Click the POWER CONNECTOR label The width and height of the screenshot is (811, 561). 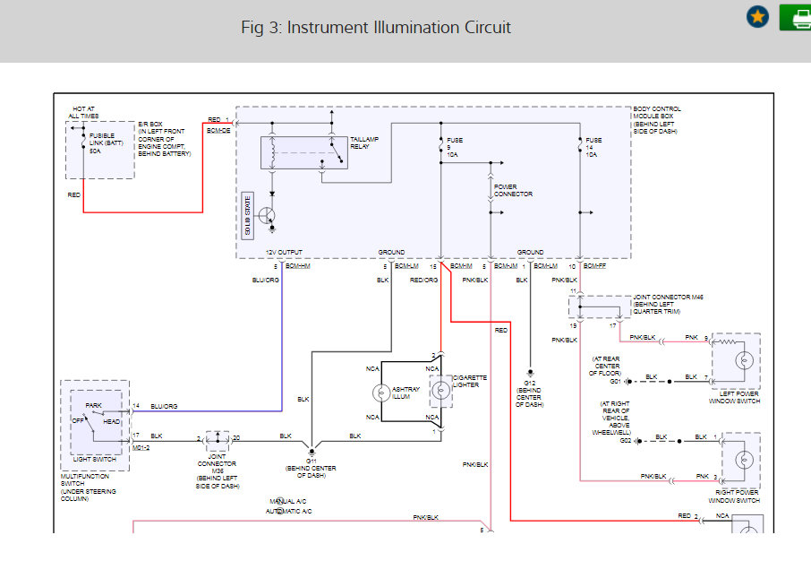coord(513,190)
